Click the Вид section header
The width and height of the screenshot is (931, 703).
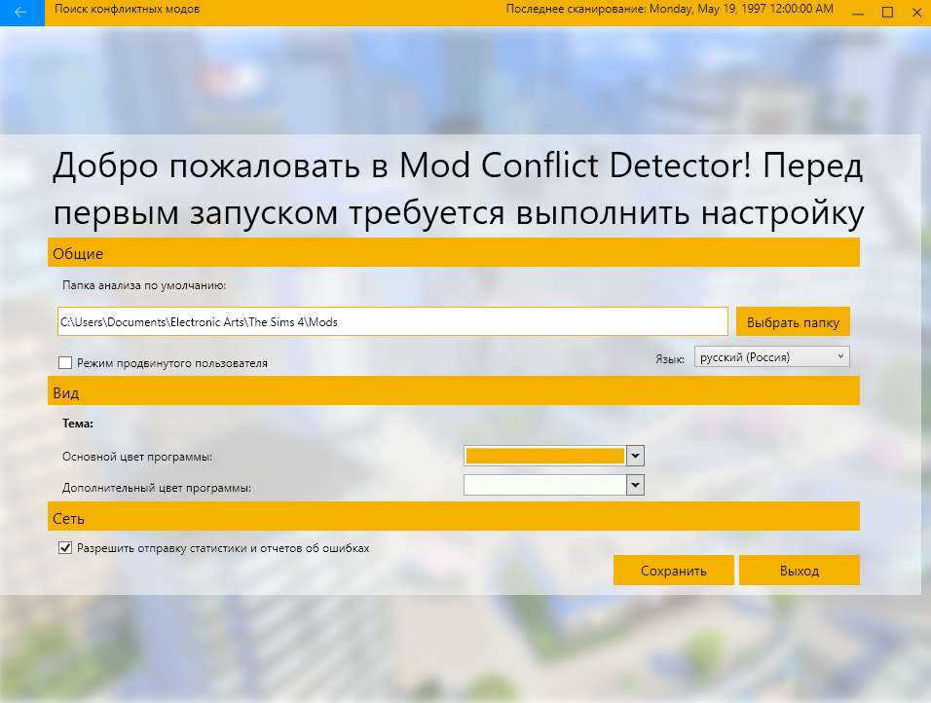(454, 392)
